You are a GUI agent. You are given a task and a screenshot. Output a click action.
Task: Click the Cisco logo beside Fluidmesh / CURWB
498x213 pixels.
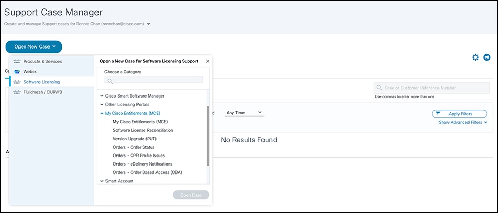coord(17,92)
